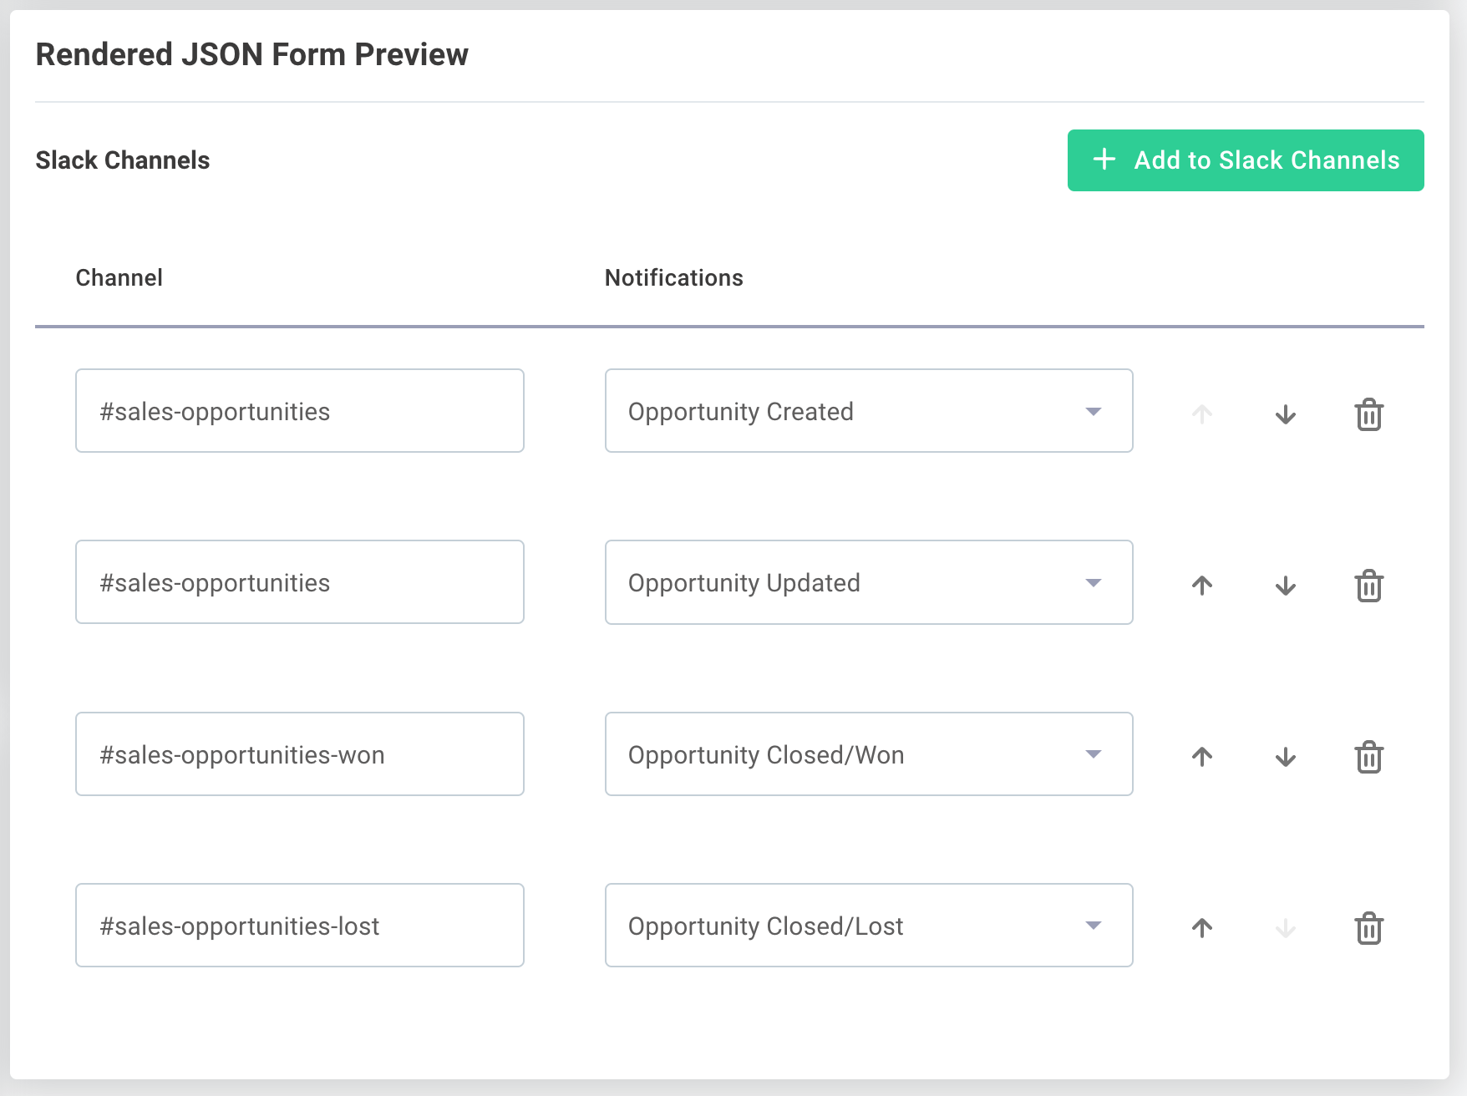This screenshot has width=1467, height=1096.
Task: Click Add to Slack Channels button
Action: [x=1245, y=160]
